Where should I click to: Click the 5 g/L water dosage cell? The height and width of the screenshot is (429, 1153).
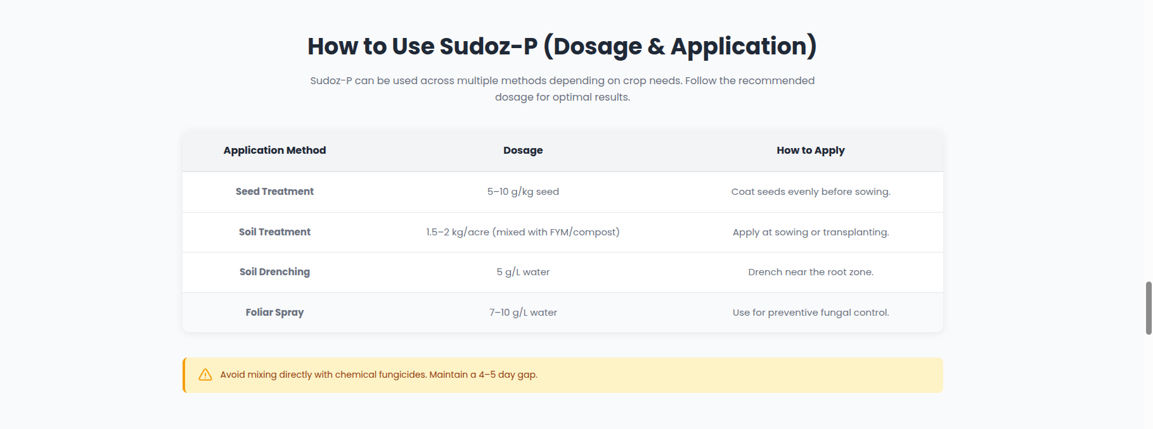523,272
